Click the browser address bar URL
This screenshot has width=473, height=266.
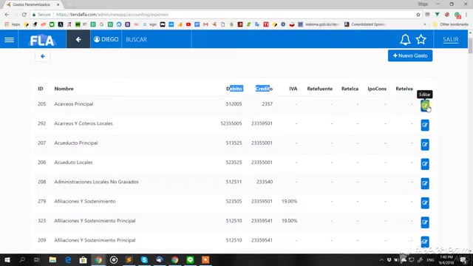pyautogui.click(x=112, y=15)
